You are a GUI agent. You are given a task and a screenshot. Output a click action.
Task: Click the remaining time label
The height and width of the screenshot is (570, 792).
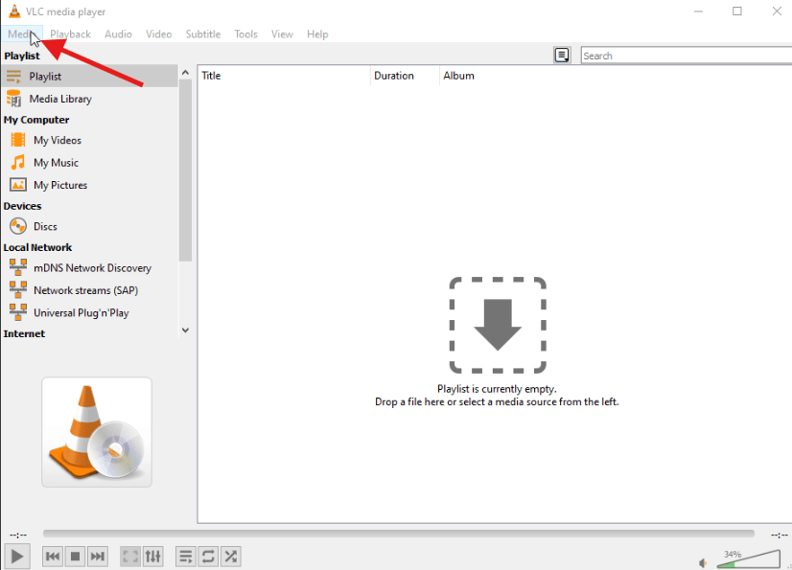[x=779, y=535]
